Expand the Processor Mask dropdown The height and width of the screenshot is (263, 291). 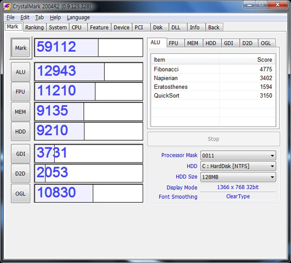[x=272, y=156]
